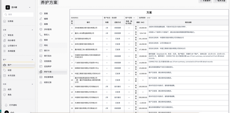
Task: Open 系统配置 via its sliders icon
Action: pos(5,51)
